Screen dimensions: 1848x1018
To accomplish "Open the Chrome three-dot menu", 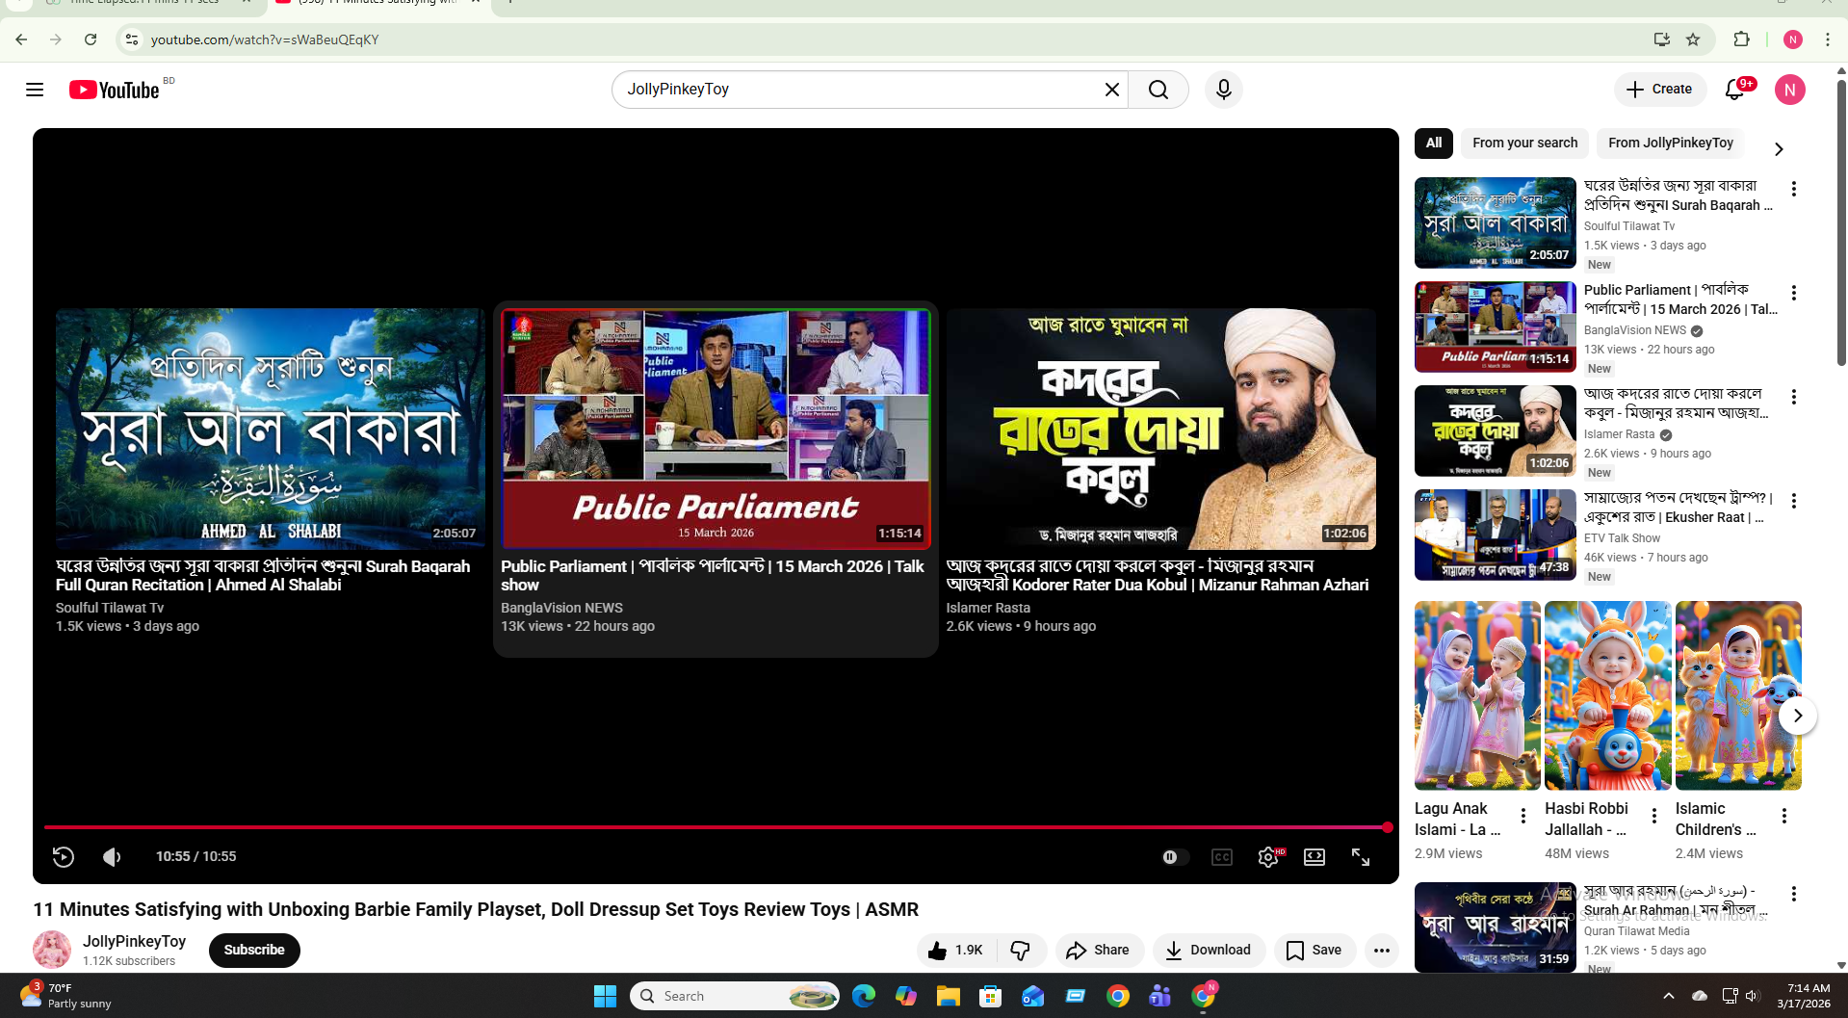I will click(x=1827, y=39).
